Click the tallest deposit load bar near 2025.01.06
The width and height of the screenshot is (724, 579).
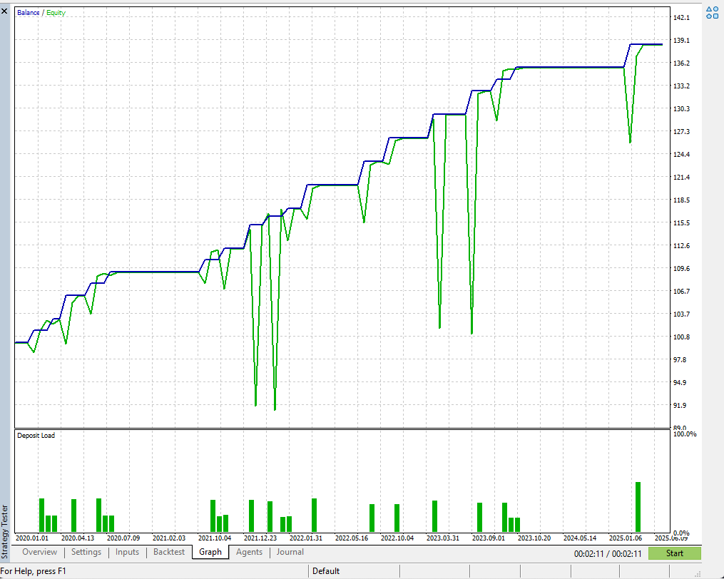point(638,507)
